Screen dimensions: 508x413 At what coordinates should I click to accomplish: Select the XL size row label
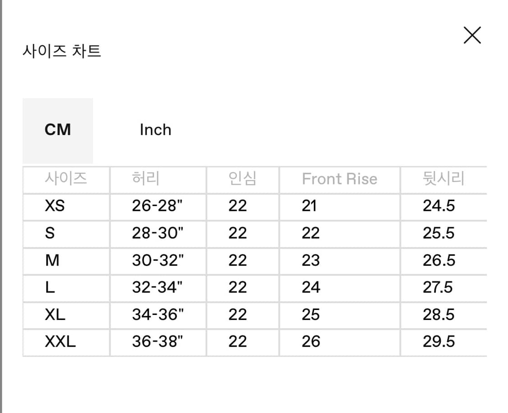55,314
